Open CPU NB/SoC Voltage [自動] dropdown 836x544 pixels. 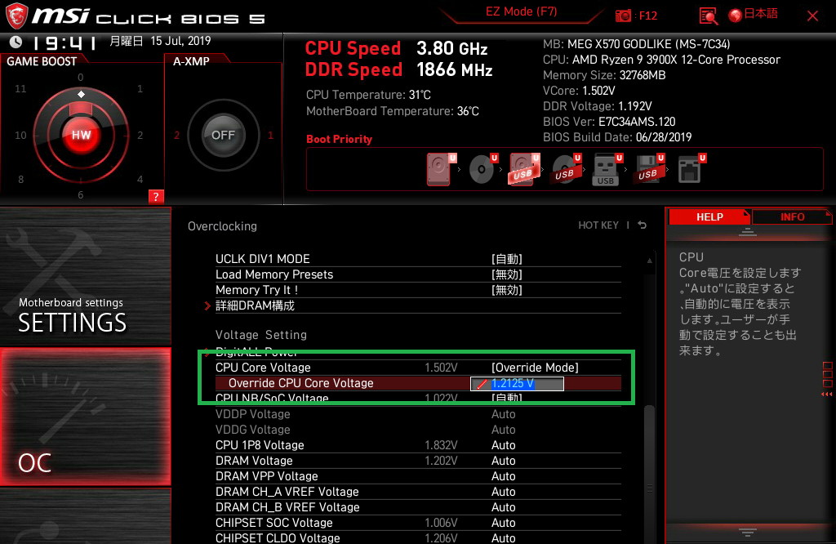pos(506,398)
